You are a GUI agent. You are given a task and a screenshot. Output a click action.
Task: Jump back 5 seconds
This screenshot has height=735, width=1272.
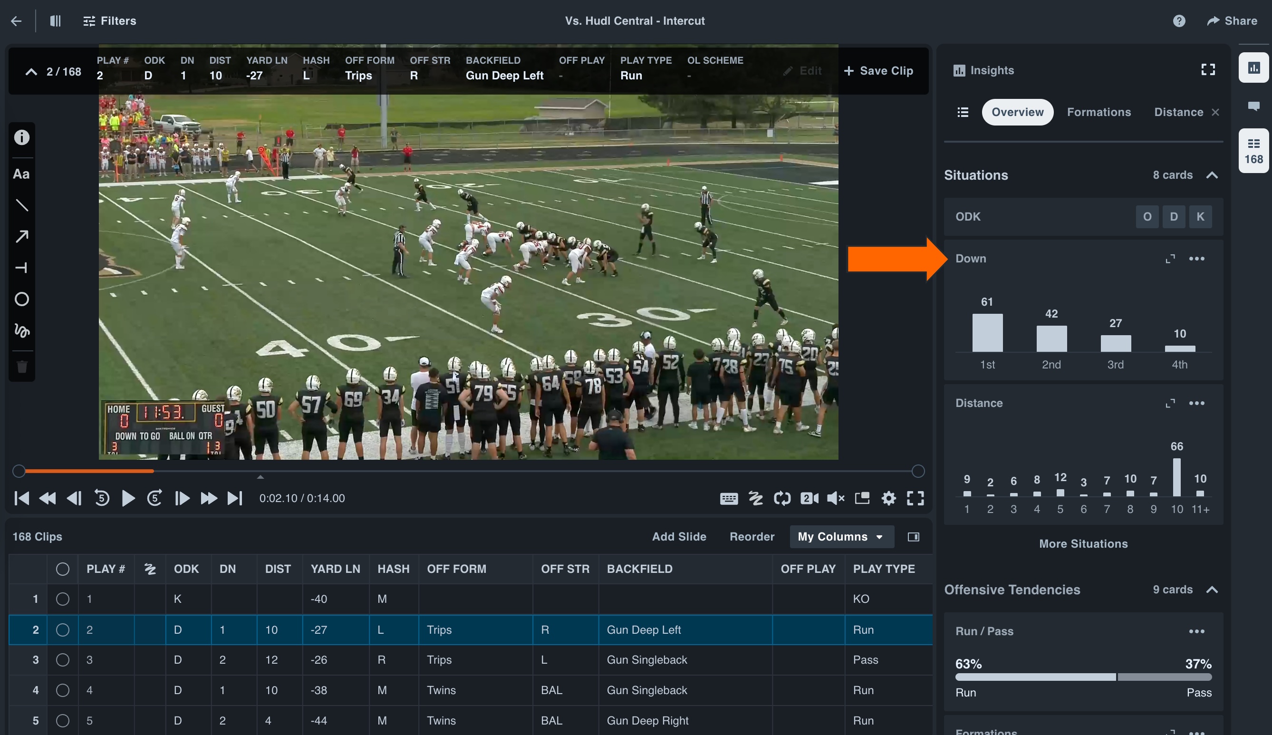click(101, 498)
